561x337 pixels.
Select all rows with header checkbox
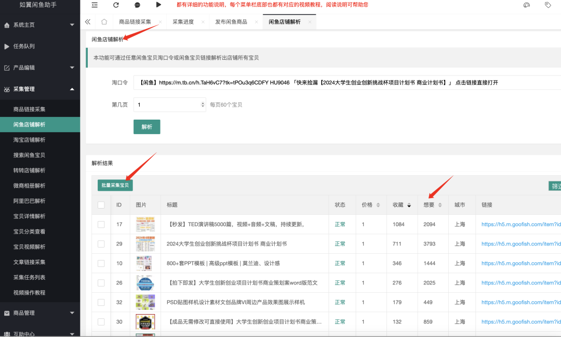coord(101,204)
